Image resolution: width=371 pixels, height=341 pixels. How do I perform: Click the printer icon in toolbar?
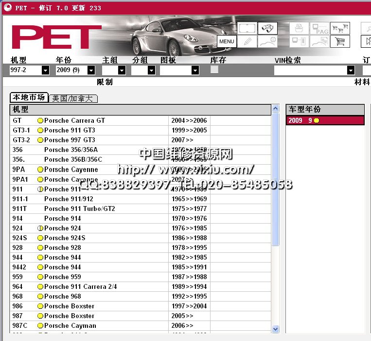click(x=300, y=28)
